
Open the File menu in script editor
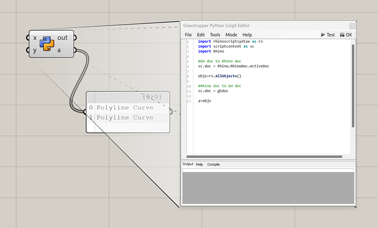[188, 35]
